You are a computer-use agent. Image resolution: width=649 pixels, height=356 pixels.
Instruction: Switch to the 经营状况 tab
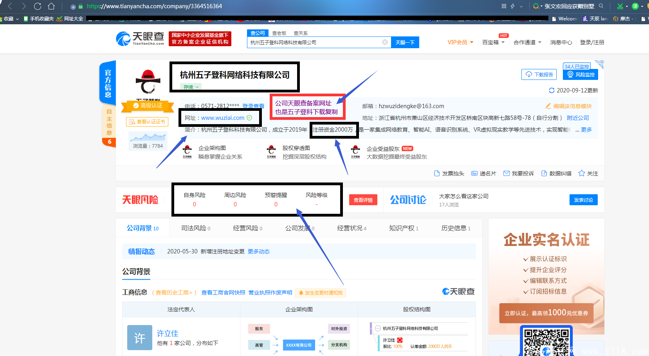click(x=350, y=228)
